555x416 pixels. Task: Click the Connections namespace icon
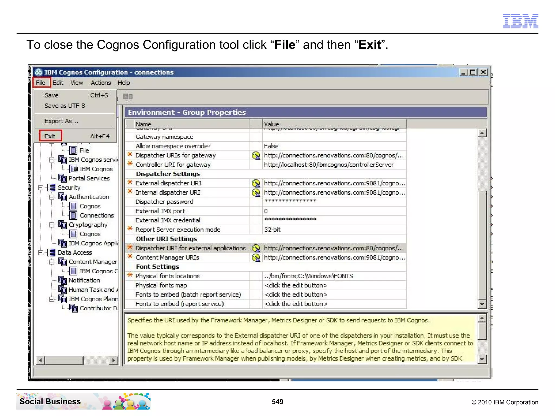coord(73,215)
